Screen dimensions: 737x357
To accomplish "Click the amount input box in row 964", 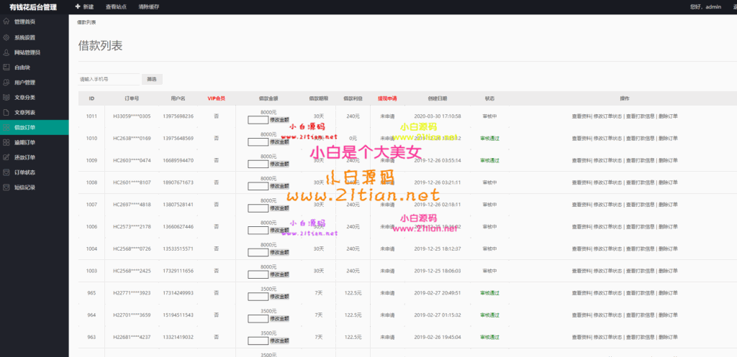I will 258,318.
